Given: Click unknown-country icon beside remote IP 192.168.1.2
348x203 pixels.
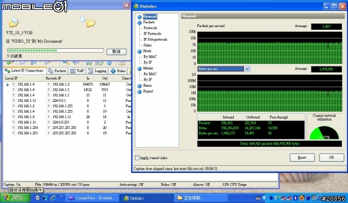Looking at the screenshot, I should tap(48, 84).
